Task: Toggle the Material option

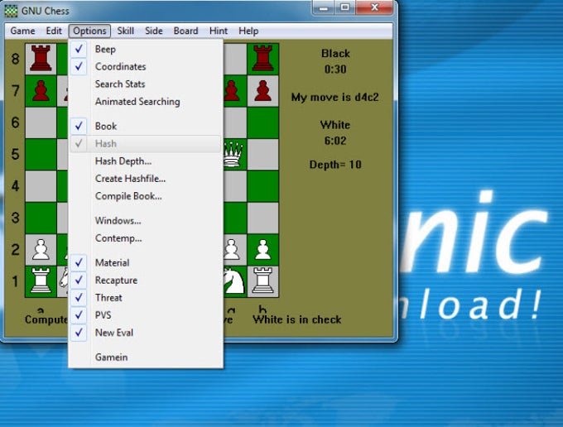Action: (x=146, y=263)
